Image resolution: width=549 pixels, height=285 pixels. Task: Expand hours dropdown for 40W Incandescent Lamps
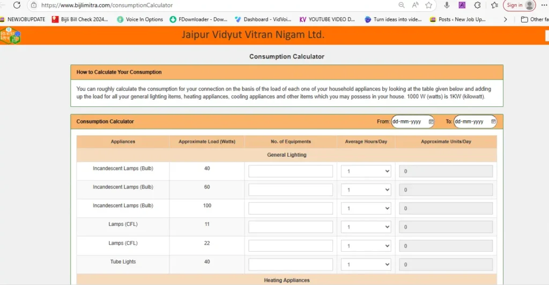click(x=366, y=171)
